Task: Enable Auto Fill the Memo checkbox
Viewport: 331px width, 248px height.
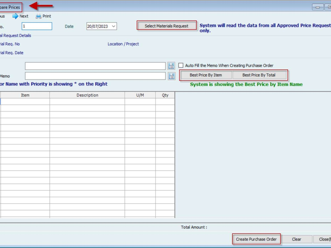Action: tap(181, 65)
